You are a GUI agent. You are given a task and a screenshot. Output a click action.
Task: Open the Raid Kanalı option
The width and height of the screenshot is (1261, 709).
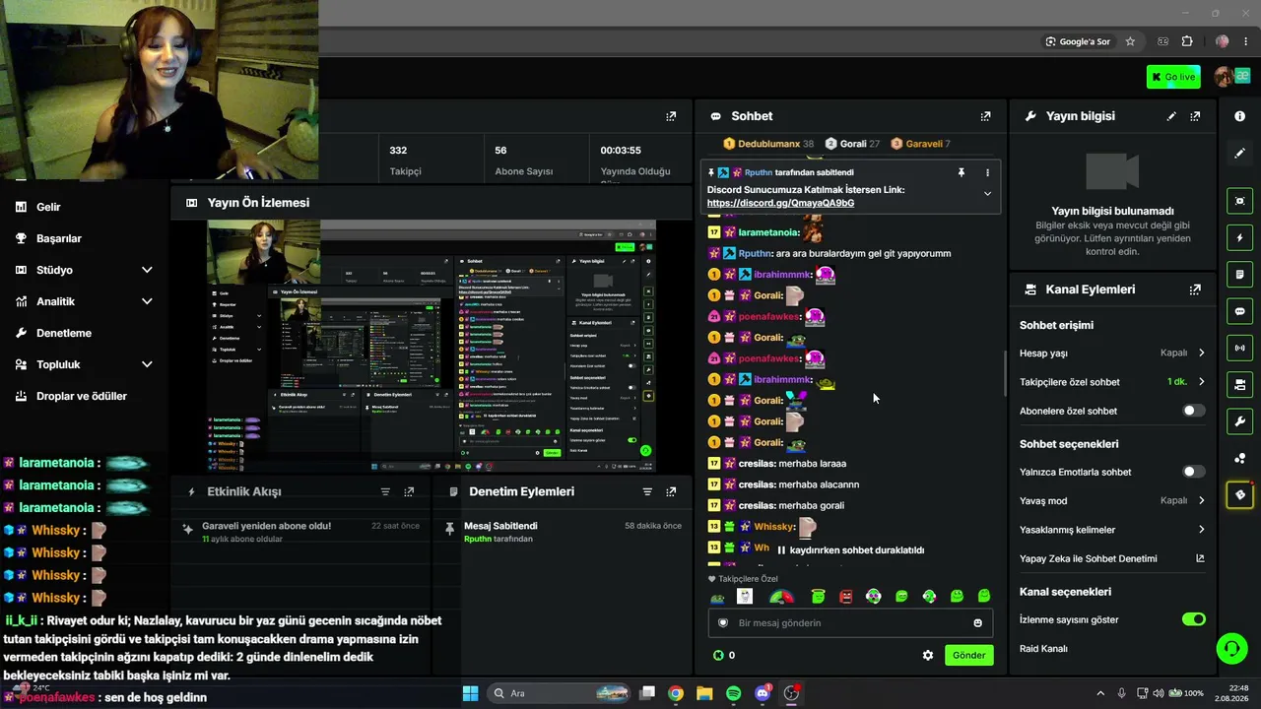(x=1043, y=649)
